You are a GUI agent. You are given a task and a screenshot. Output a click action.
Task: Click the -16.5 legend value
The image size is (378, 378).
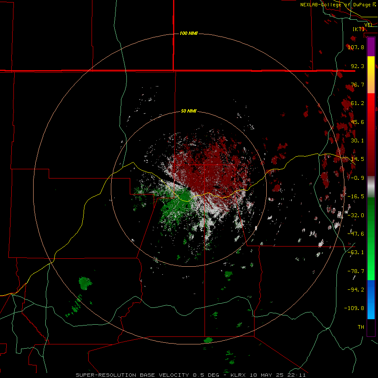pos(356,197)
